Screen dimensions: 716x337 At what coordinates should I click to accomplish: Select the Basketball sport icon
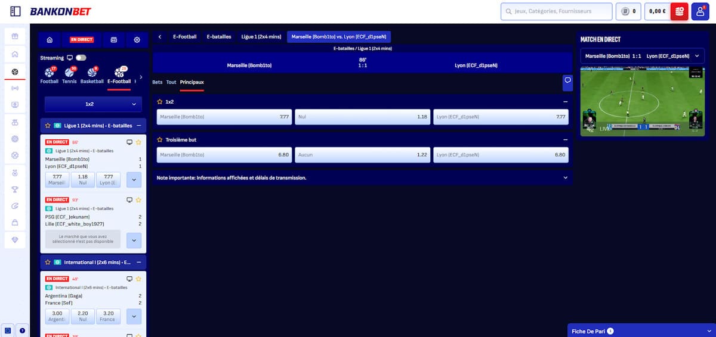92,74
